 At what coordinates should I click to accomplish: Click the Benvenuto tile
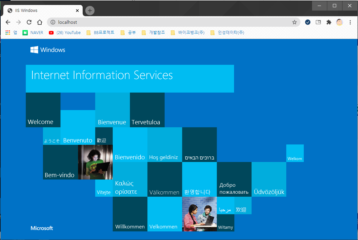(x=78, y=127)
